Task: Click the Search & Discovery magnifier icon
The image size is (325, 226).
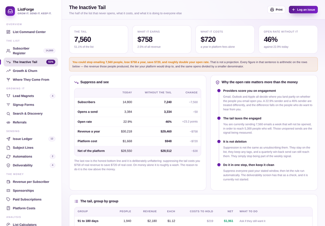Action: pyautogui.click(x=8, y=114)
